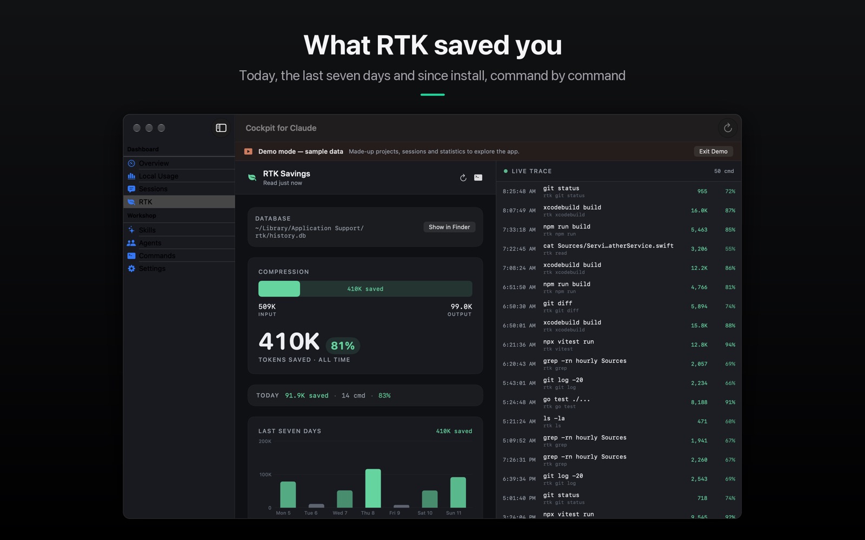Click the green Live Trace status dot
The height and width of the screenshot is (540, 865).
click(x=505, y=171)
